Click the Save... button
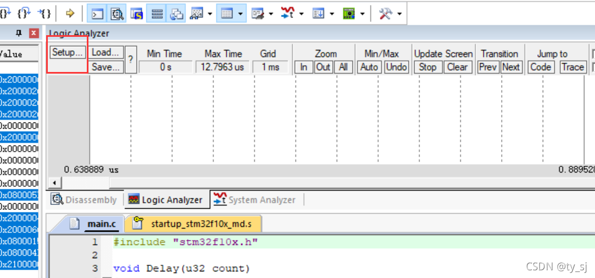Viewport: 595px width, 278px height. click(x=107, y=67)
